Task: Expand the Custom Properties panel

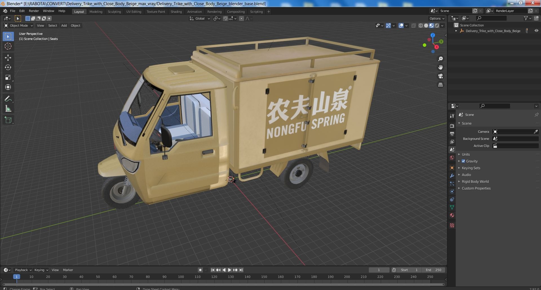Action: [x=476, y=188]
